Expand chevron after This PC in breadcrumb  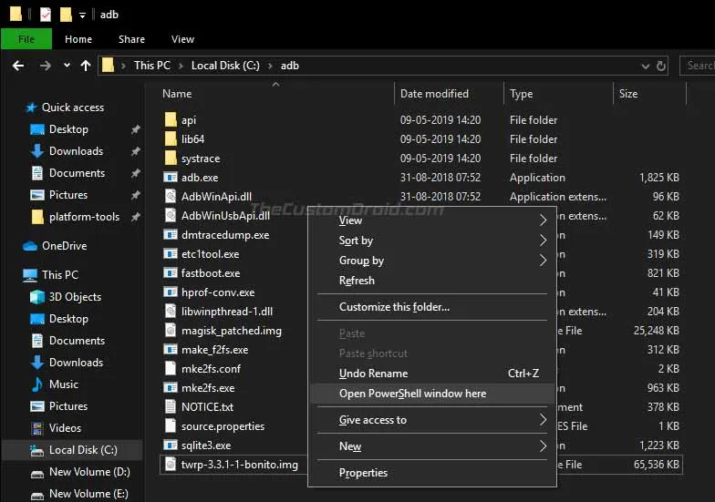point(181,66)
